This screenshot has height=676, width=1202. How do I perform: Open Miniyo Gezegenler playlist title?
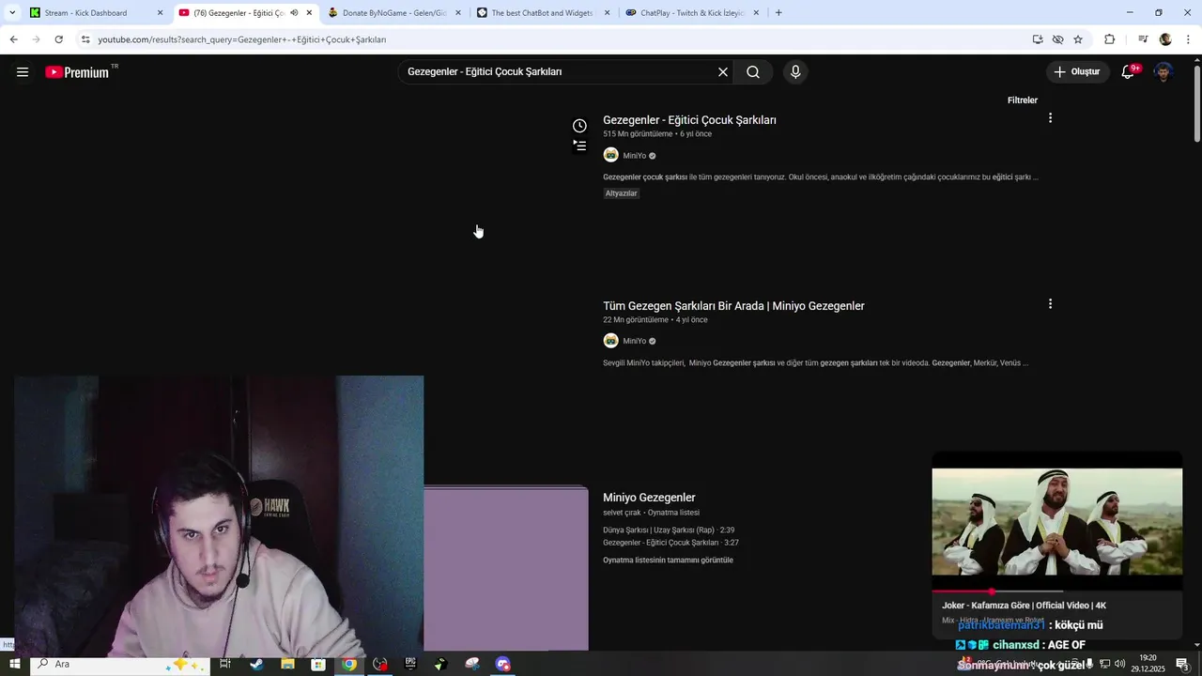(649, 498)
